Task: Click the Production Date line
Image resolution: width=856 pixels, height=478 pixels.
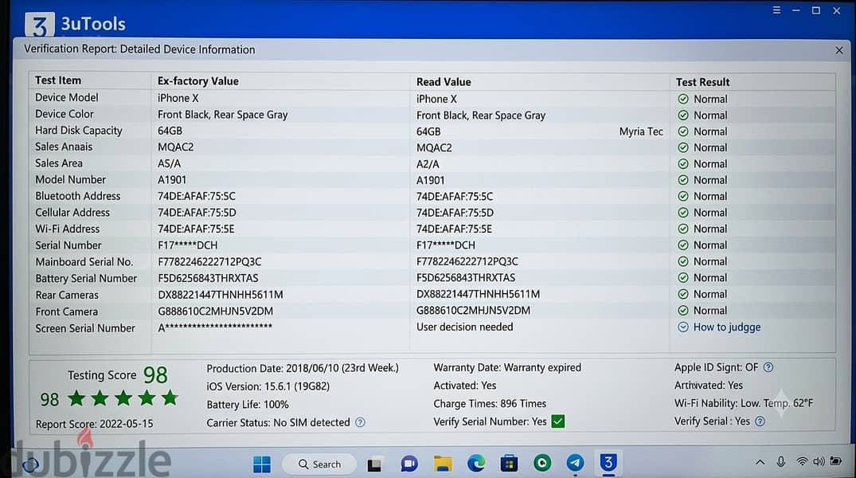Action: [x=303, y=368]
